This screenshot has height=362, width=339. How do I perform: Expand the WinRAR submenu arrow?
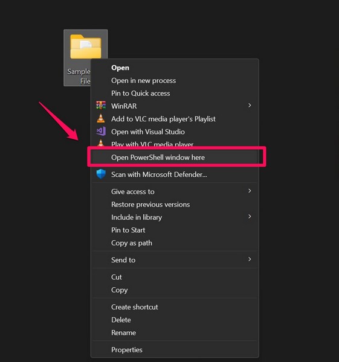[250, 106]
